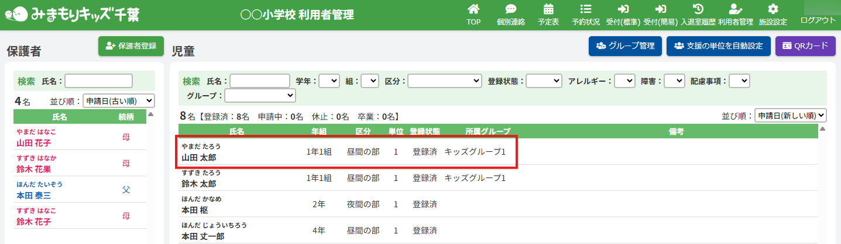This screenshot has height=244, width=841.
Task: Change guardian sort order 申請日(古い順)
Action: click(119, 101)
